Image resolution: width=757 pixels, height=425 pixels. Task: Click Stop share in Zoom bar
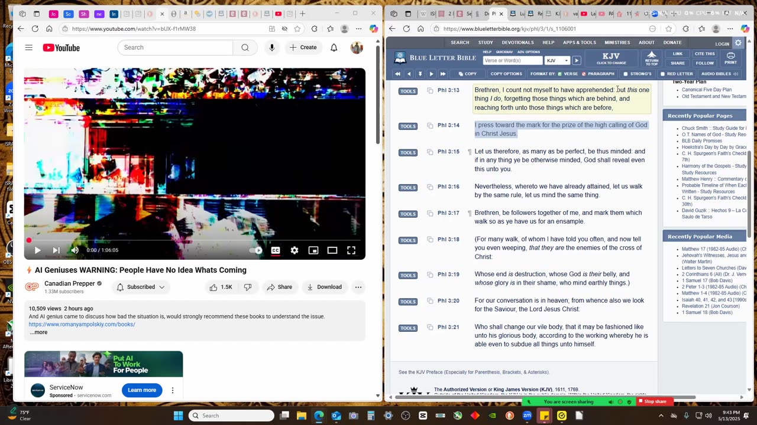pyautogui.click(x=655, y=401)
